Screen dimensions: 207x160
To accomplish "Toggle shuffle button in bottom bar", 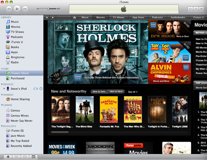I will tap(16, 157).
